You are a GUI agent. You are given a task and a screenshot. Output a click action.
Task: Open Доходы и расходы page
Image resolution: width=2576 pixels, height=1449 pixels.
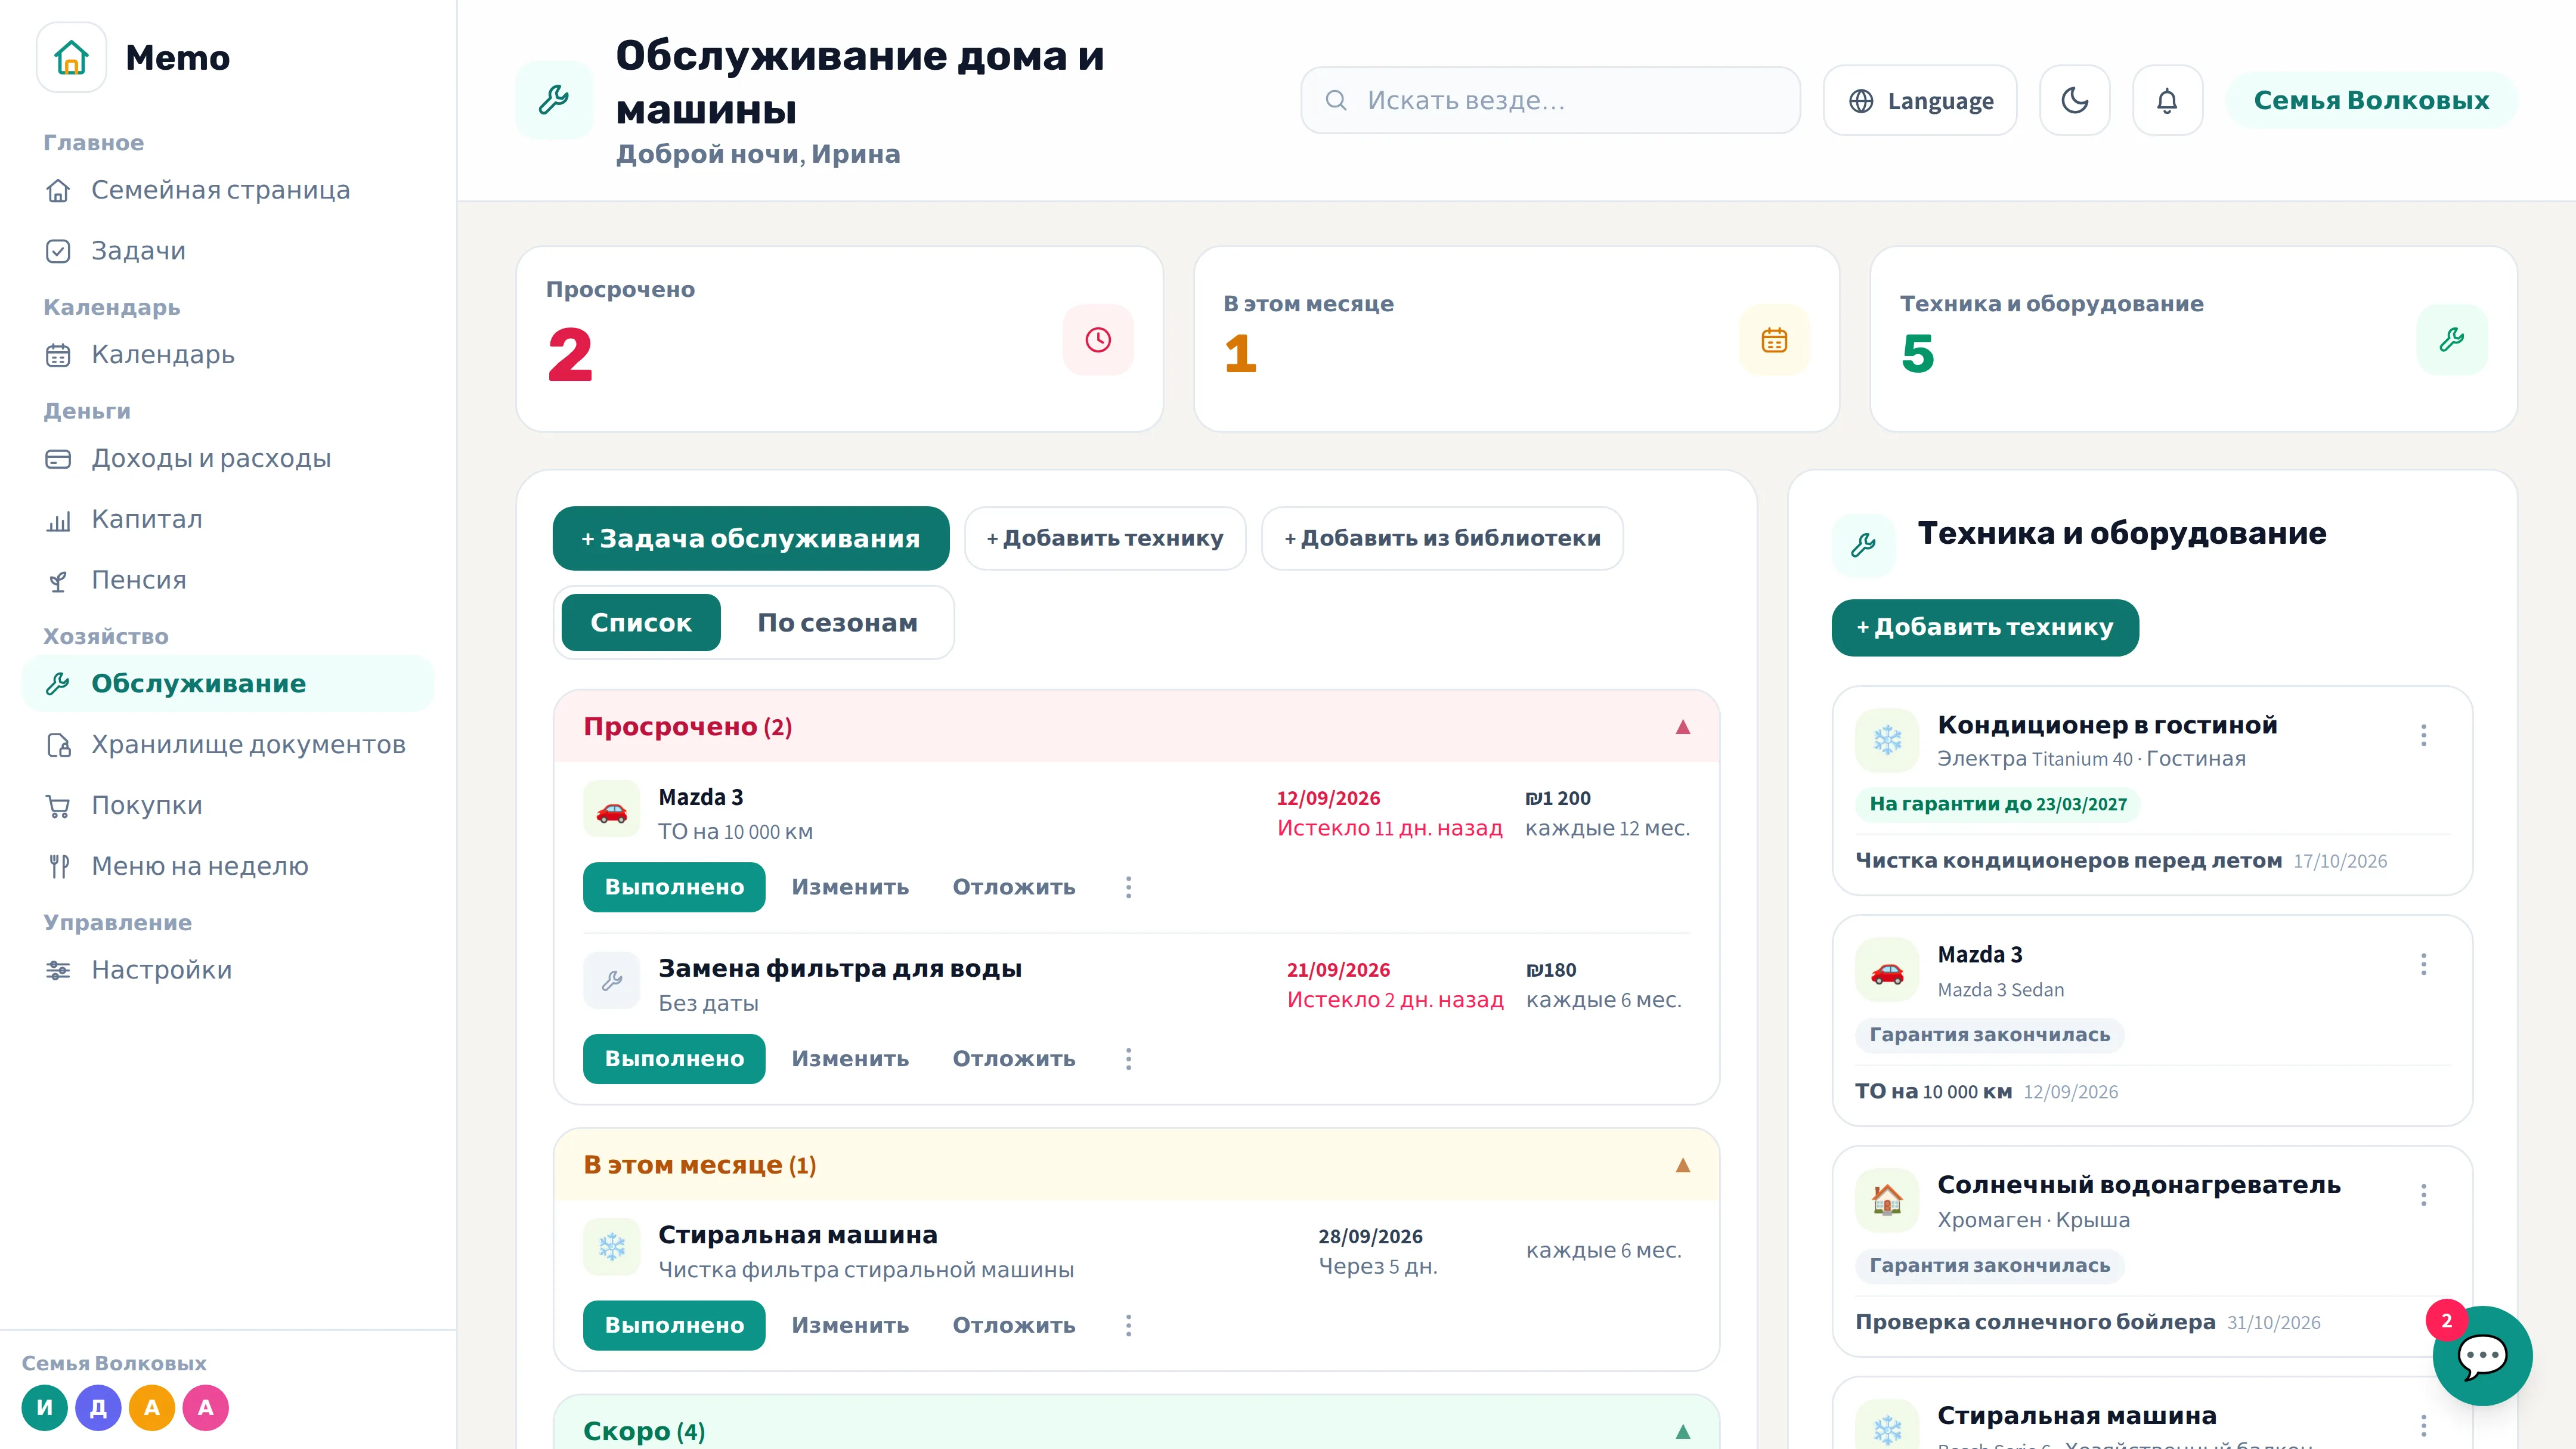[x=228, y=459]
